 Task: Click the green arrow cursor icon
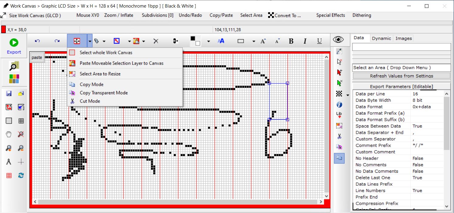click(339, 83)
